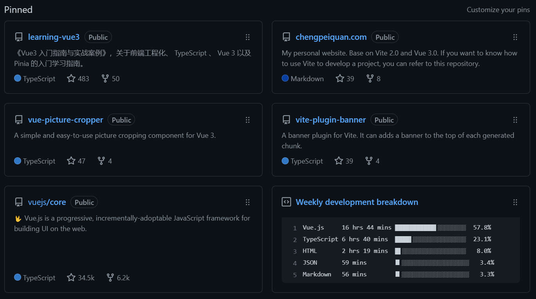This screenshot has width=536, height=299.
Task: Open the vite-plugin-banner repository link
Action: click(331, 120)
